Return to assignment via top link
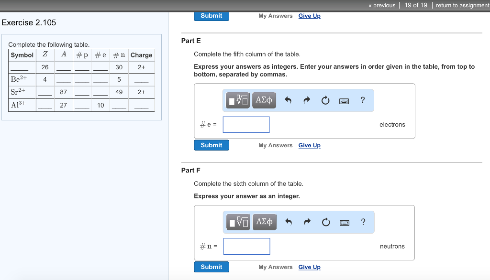490x280 pixels. (462, 5)
